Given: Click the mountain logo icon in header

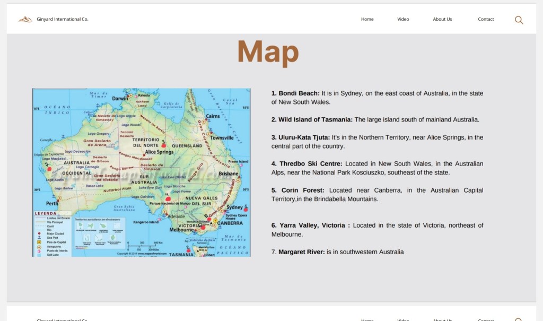Looking at the screenshot, I should coord(25,20).
